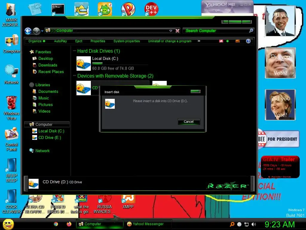
Task: Select Local Disk (C:) in navigation tree
Action: click(x=51, y=131)
